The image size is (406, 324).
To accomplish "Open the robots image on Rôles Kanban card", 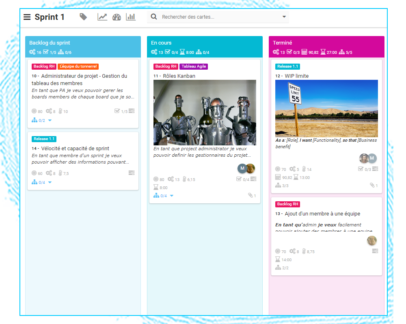I will click(x=205, y=113).
